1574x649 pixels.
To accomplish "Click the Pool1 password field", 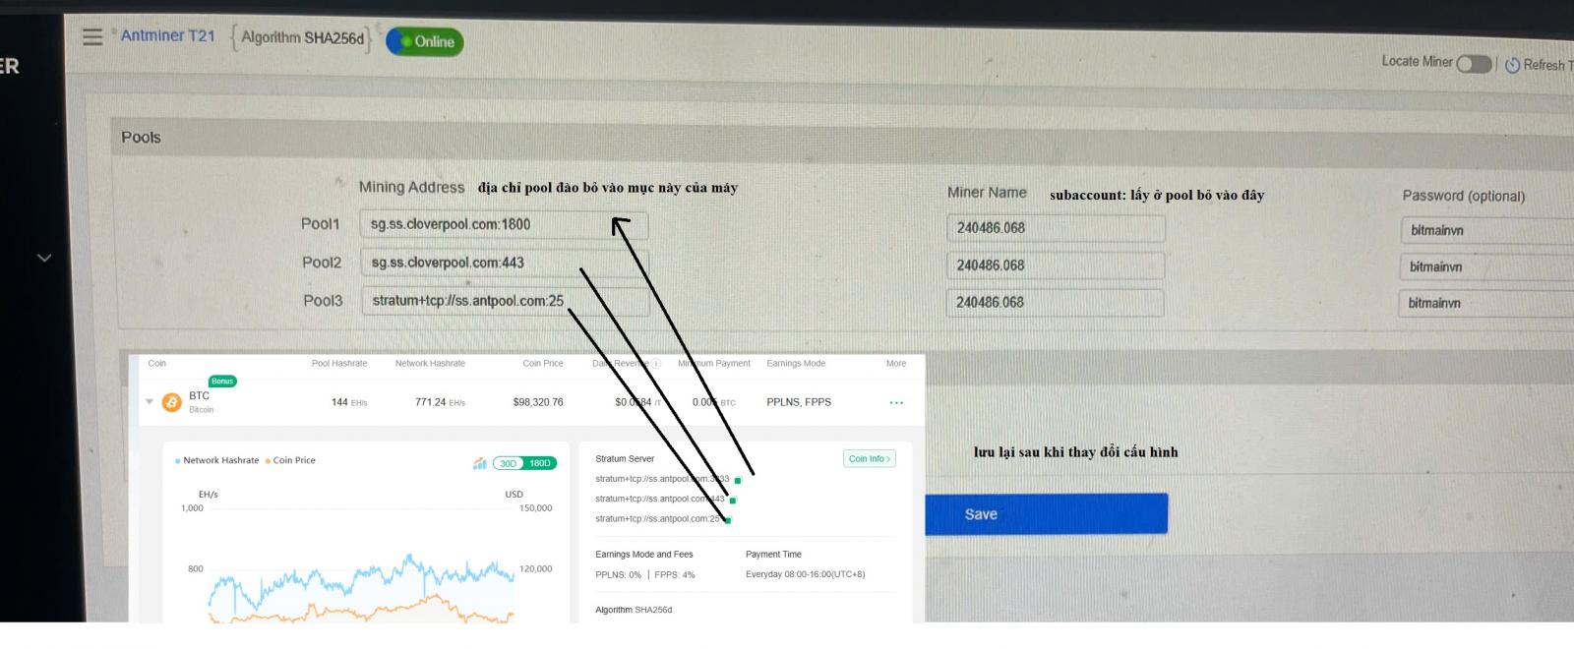I will click(1486, 231).
